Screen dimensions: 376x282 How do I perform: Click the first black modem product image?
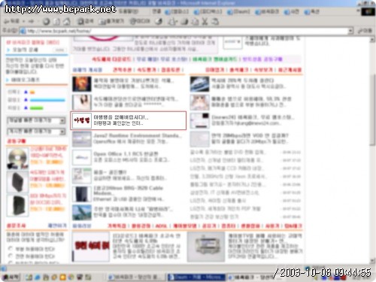point(17,183)
